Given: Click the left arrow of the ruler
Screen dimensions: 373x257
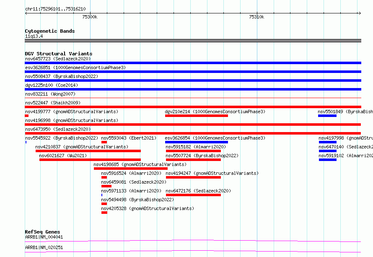Looking at the screenshot, I should [26, 13].
